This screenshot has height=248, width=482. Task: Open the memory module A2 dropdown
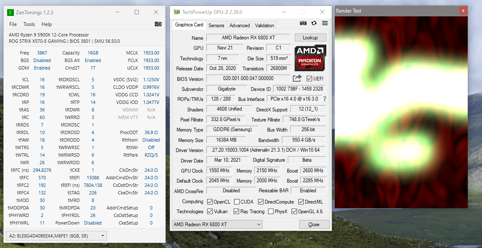click(56, 236)
